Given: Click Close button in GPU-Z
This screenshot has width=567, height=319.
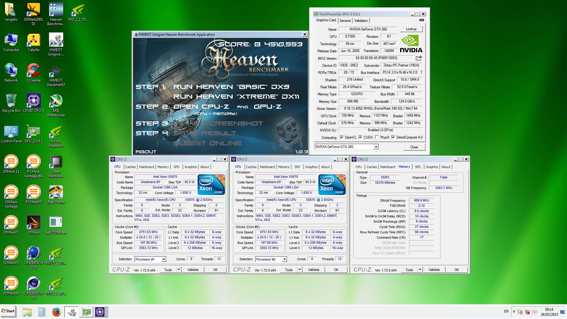Looking at the screenshot, I should click(414, 147).
